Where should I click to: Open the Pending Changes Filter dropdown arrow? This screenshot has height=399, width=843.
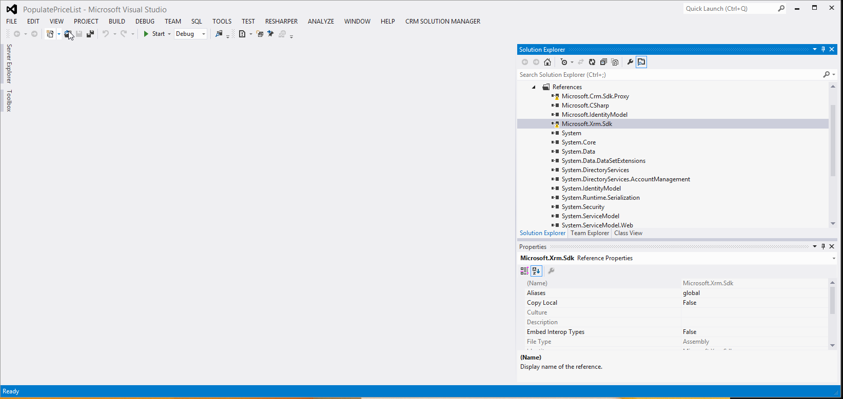tap(572, 62)
